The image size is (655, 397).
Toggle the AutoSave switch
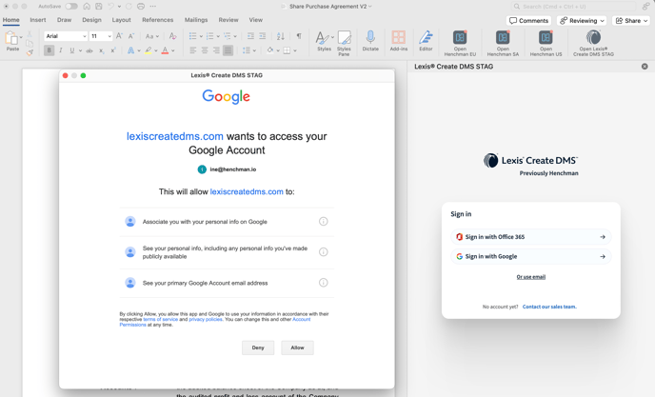(70, 7)
